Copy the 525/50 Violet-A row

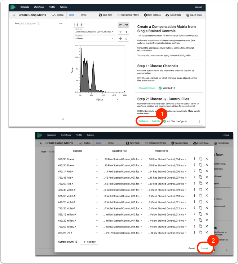tap(200, 196)
